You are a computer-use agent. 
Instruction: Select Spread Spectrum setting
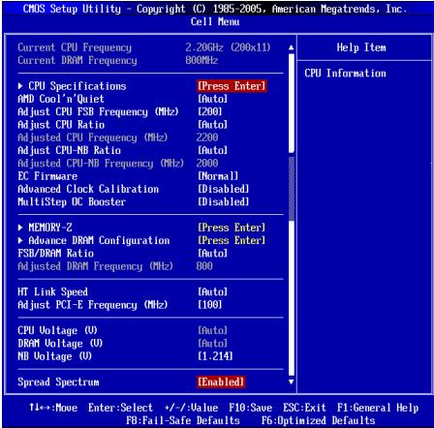tap(58, 382)
